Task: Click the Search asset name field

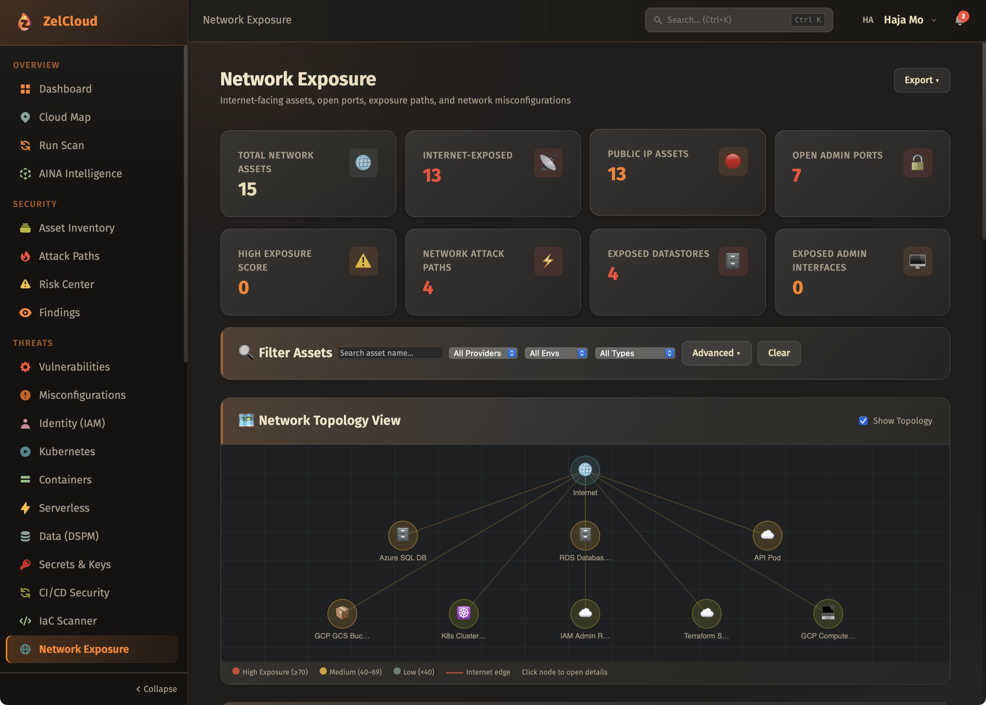Action: tap(390, 353)
